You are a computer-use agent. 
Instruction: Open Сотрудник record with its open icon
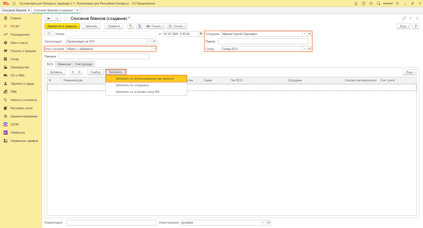pos(309,34)
